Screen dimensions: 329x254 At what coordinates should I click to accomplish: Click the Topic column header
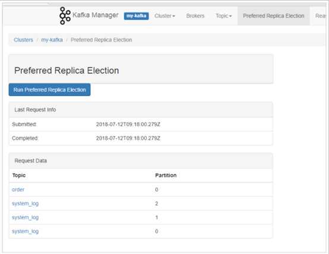pos(19,175)
